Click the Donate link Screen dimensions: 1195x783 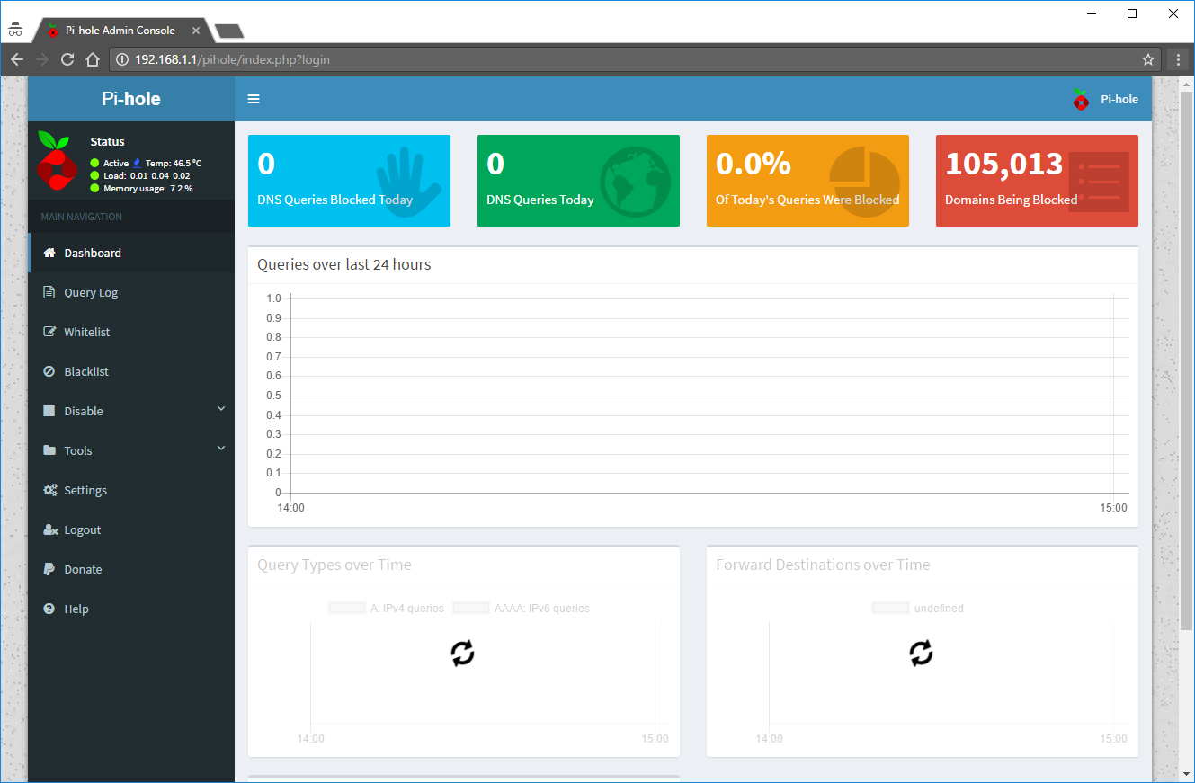131,569
